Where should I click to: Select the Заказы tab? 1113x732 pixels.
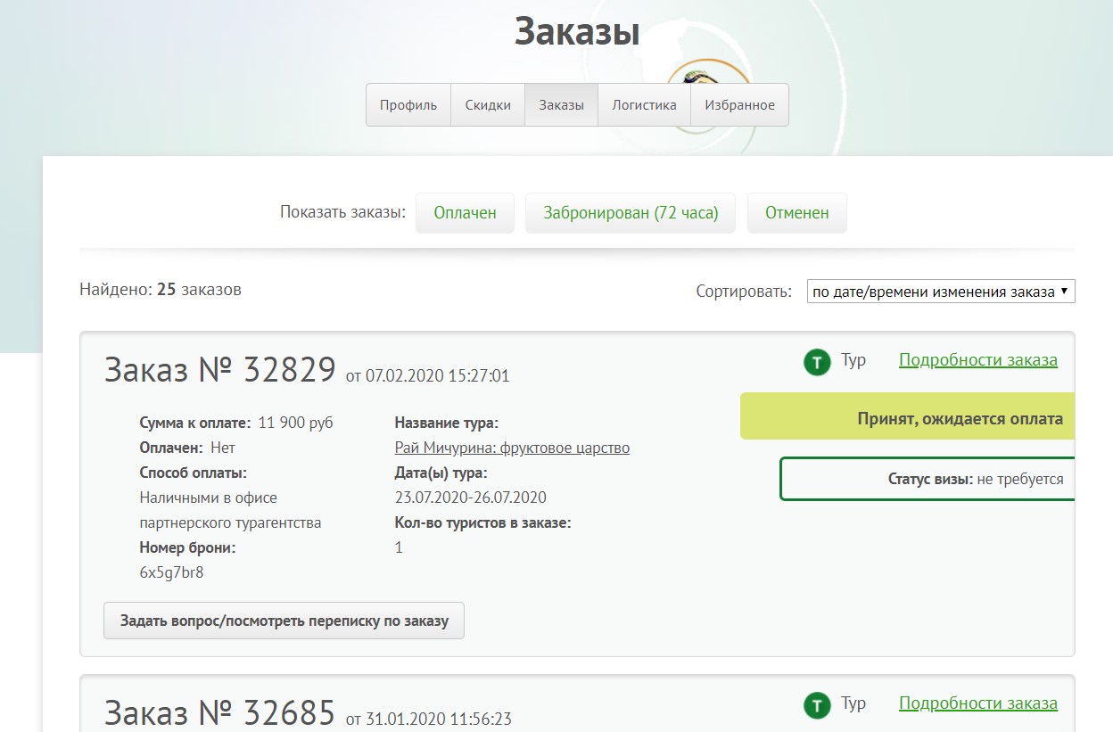(561, 105)
